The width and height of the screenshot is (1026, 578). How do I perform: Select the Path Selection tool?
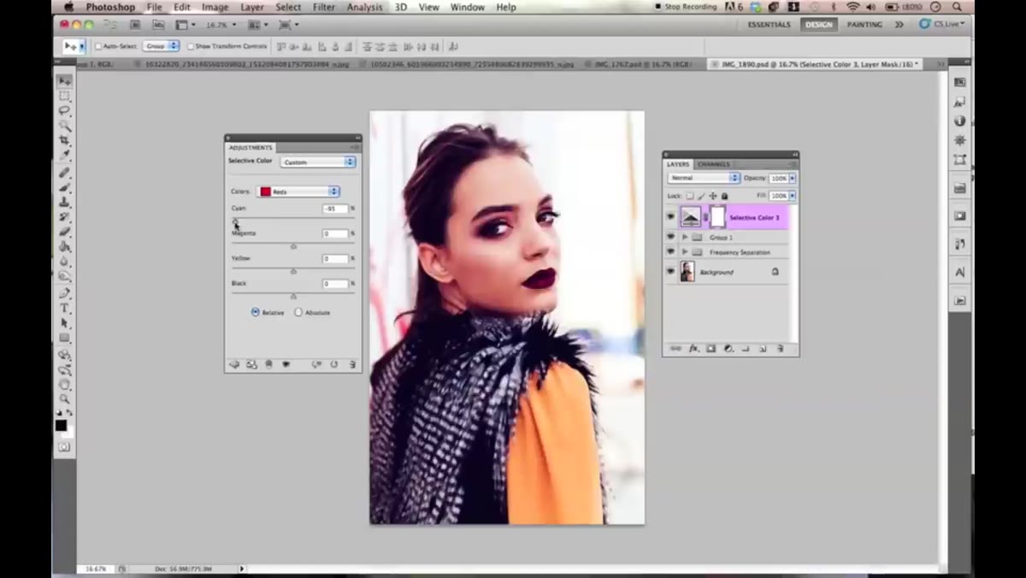(64, 323)
